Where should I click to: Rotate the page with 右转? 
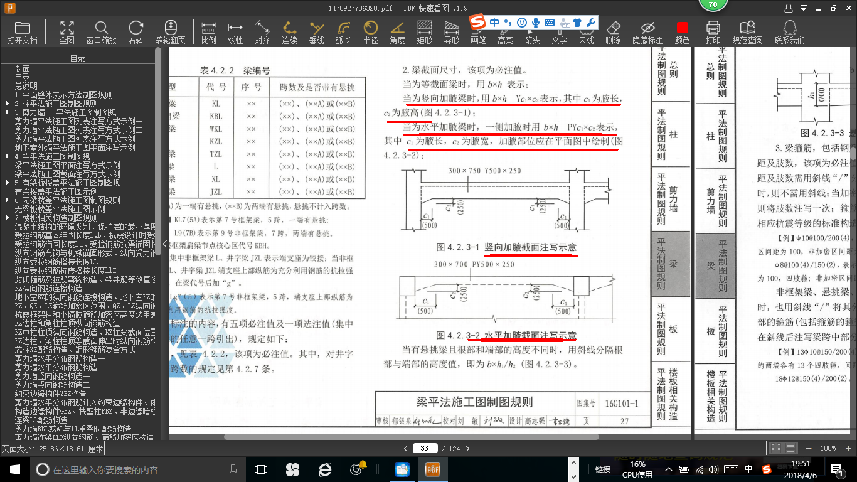pos(136,32)
